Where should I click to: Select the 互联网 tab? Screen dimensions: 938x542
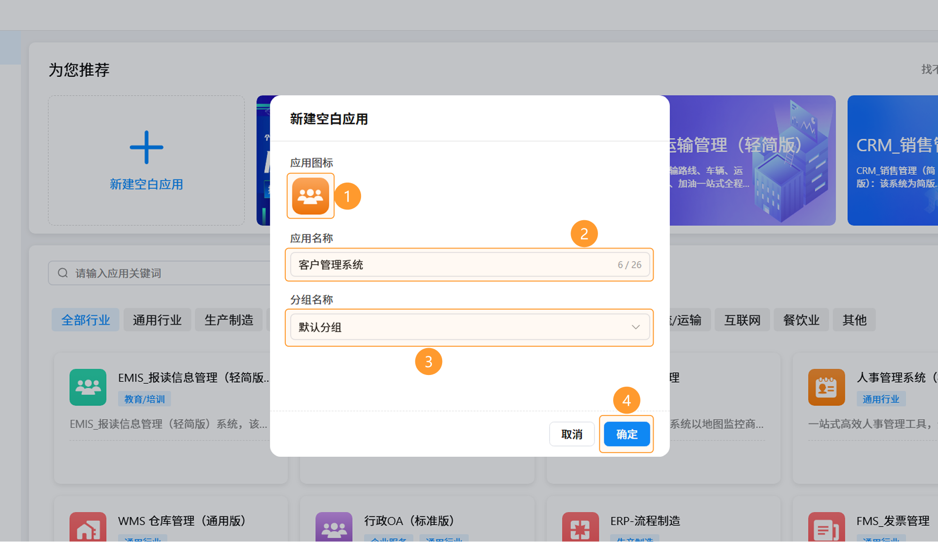click(742, 320)
